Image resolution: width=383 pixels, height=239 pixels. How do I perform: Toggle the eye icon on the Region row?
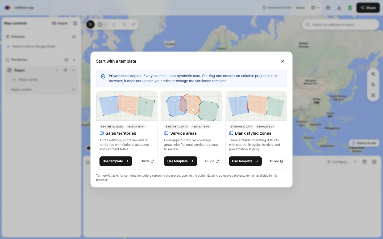tap(65, 70)
